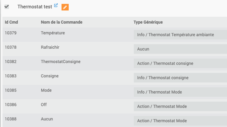Open generic type dropdown for command 10388
The width and height of the screenshot is (227, 127).
point(180,121)
